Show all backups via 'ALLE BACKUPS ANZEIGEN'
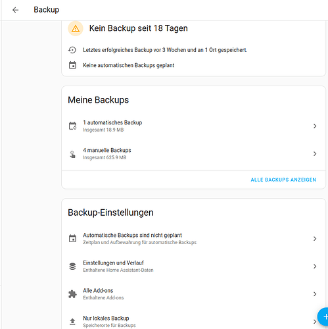Viewport: 328px width, 329px height. pyautogui.click(x=283, y=180)
